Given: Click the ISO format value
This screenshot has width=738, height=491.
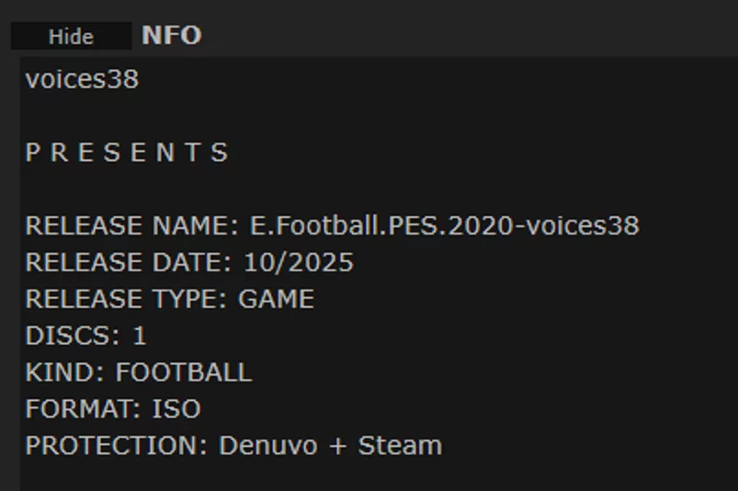Looking at the screenshot, I should [176, 409].
